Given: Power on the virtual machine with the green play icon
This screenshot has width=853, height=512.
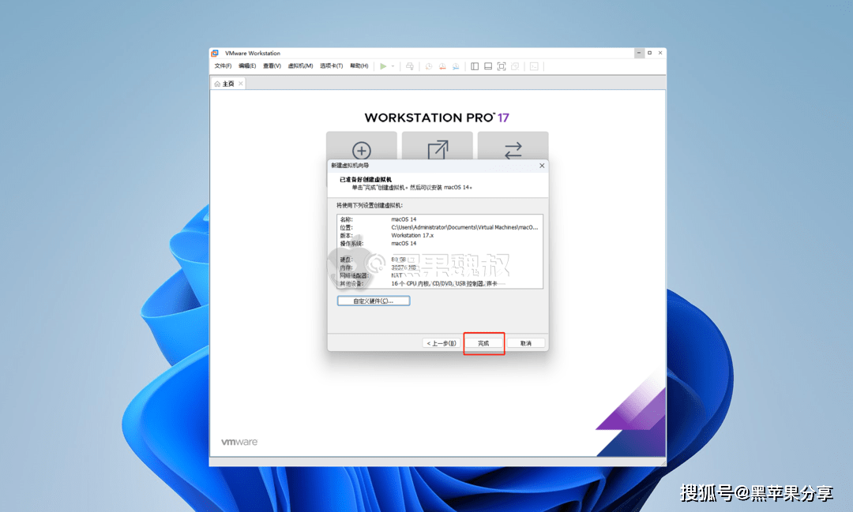Looking at the screenshot, I should coord(383,66).
